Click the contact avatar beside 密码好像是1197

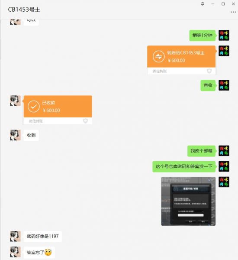pyautogui.click(x=15, y=236)
